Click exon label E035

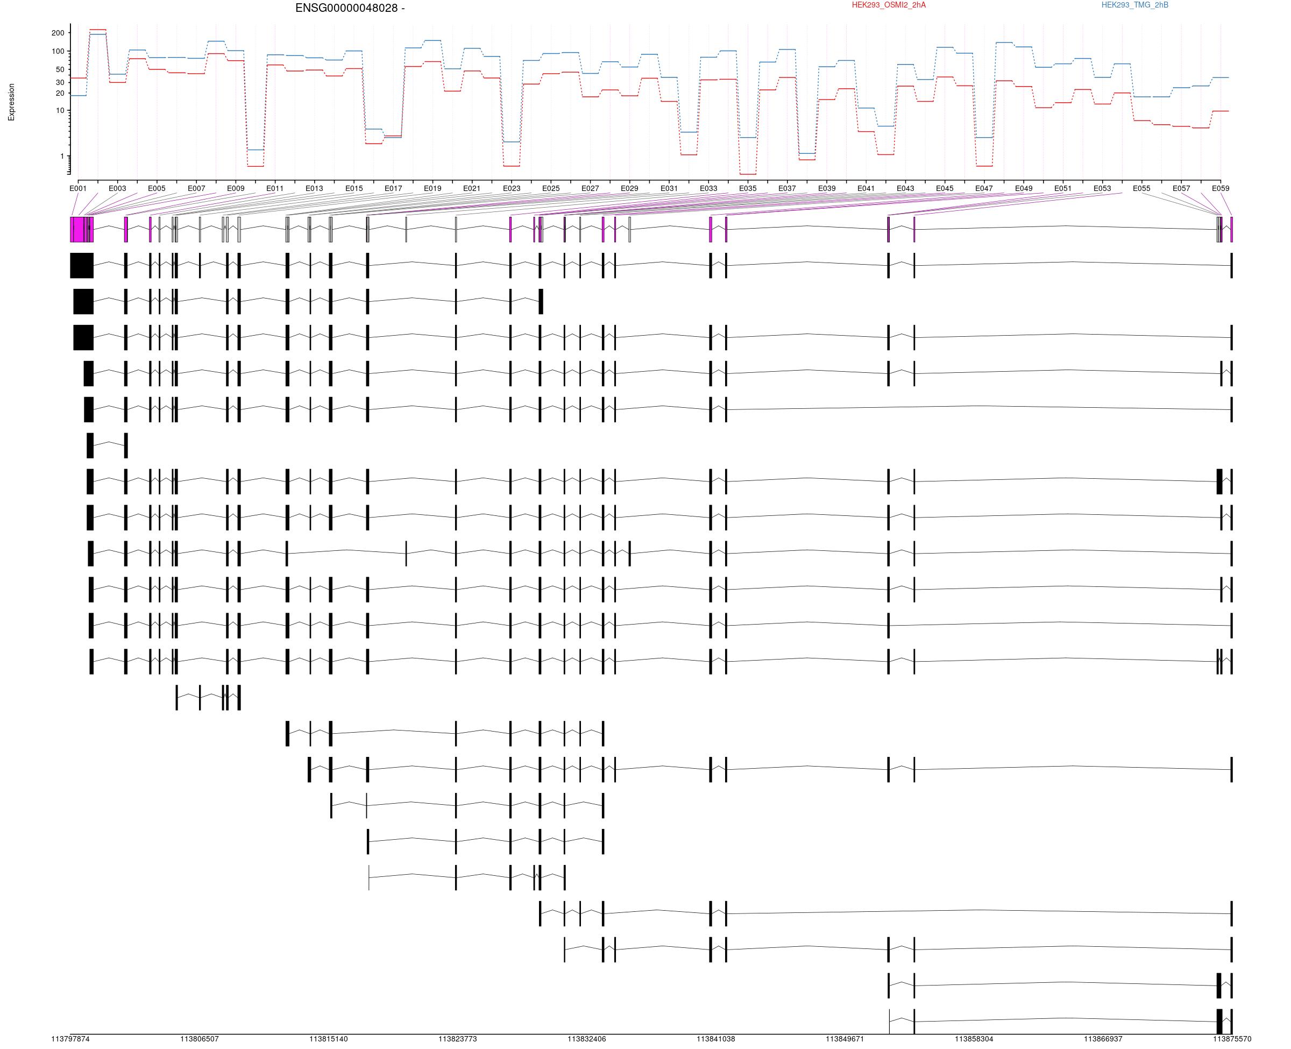pos(748,188)
